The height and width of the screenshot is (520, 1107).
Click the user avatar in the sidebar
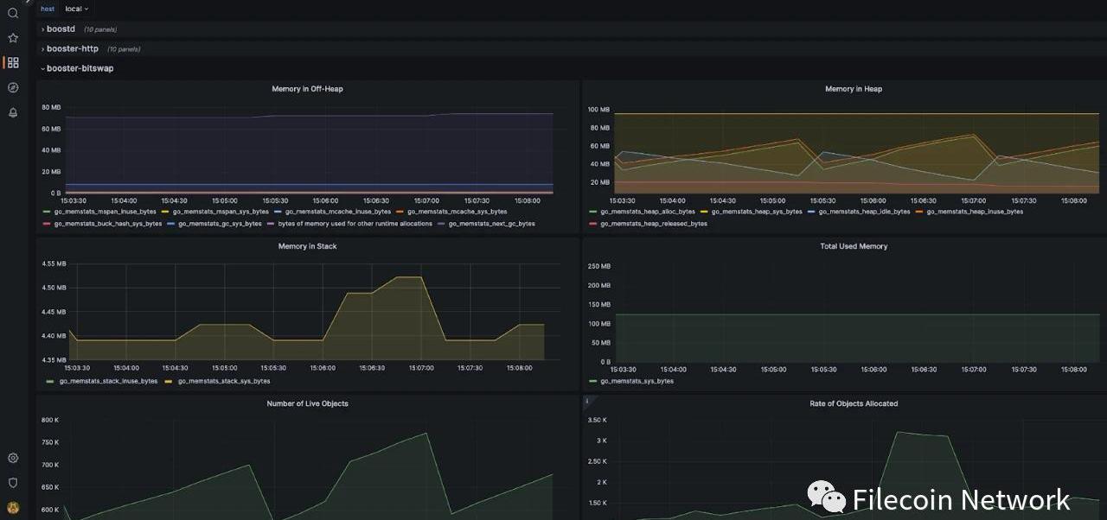13,508
